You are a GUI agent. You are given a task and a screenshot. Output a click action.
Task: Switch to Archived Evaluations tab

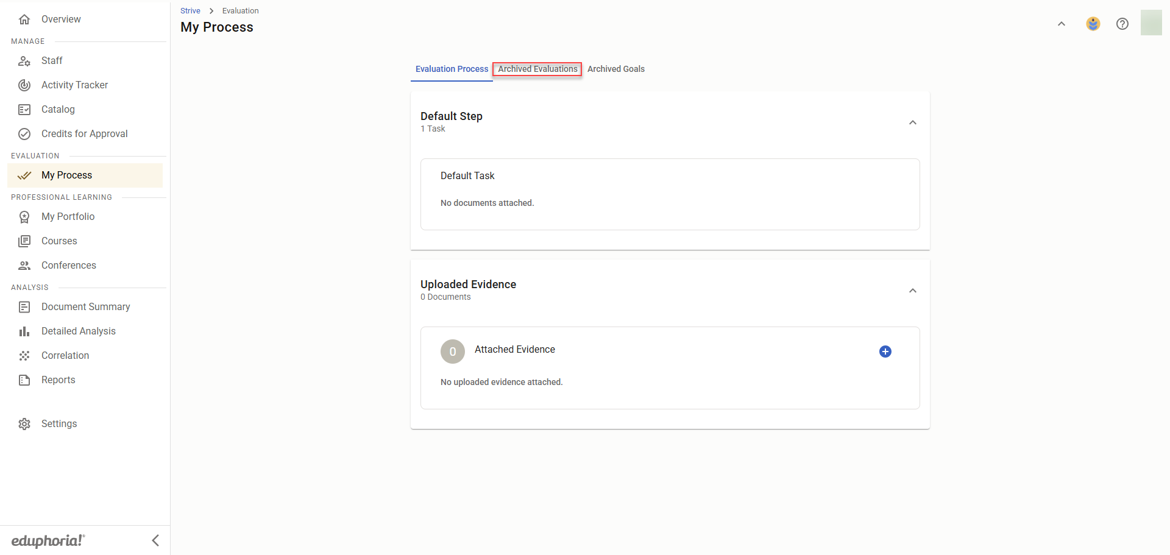pos(537,69)
